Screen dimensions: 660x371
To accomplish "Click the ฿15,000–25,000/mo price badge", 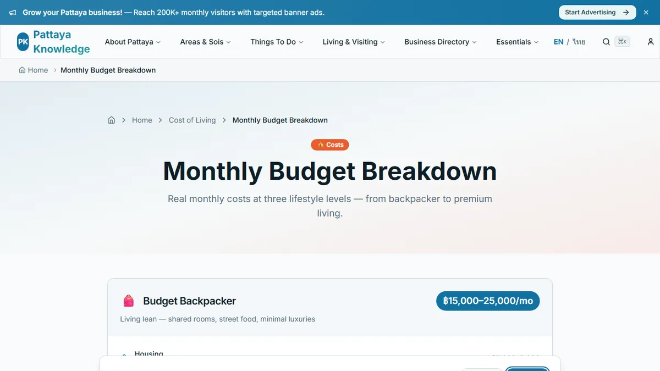I will [x=488, y=301].
